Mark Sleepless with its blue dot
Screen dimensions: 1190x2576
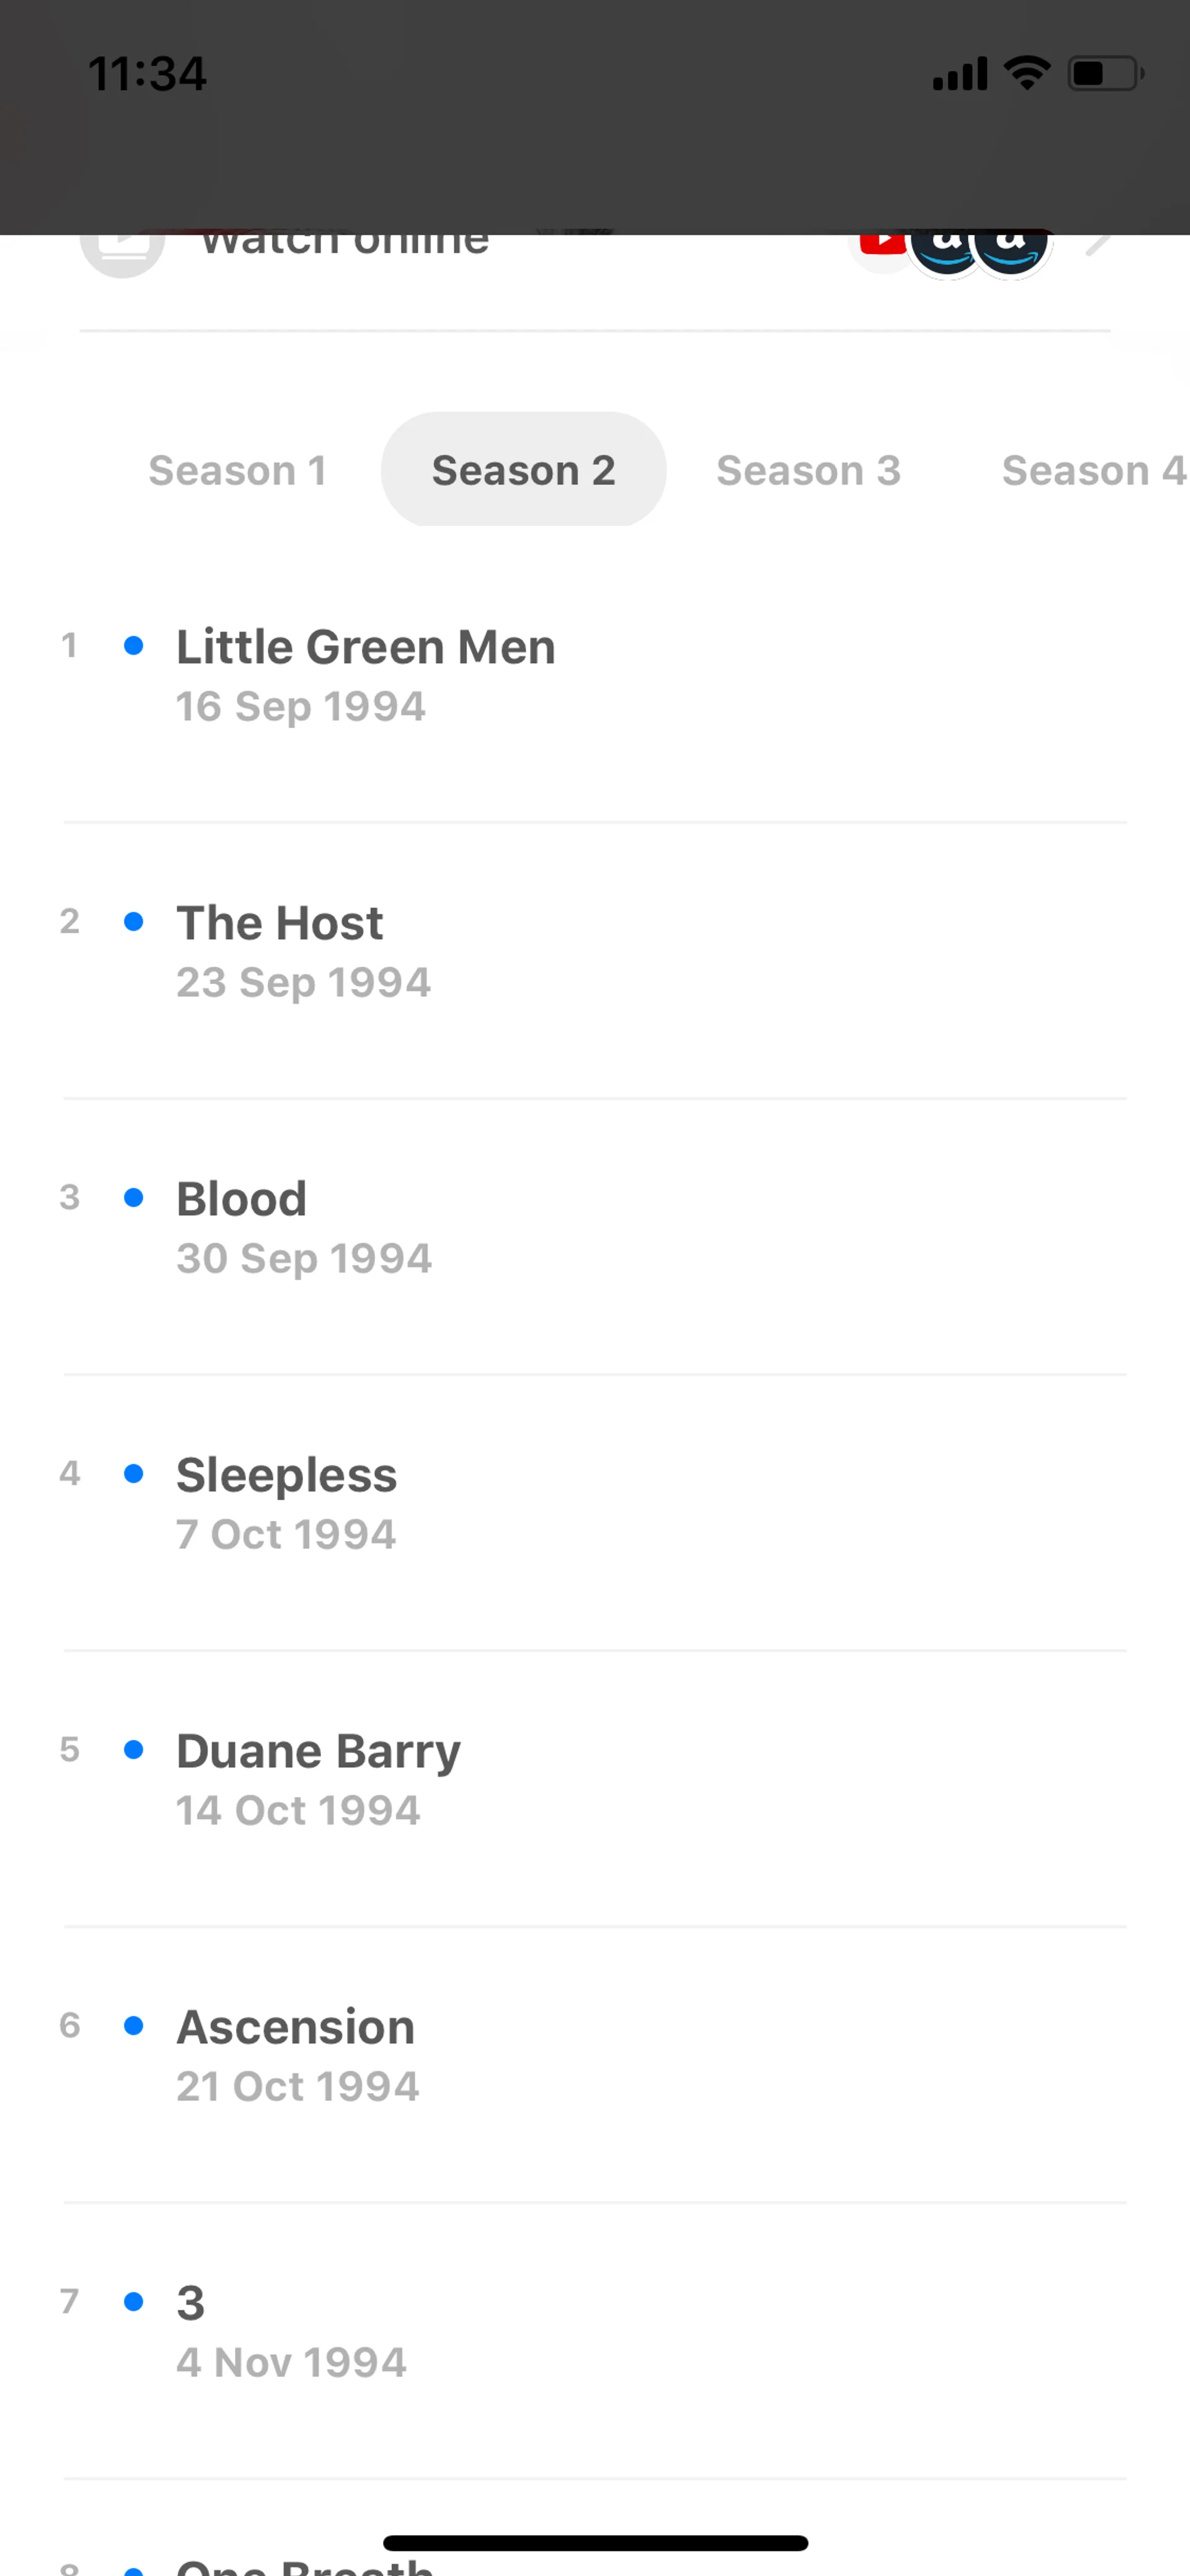133,1474
